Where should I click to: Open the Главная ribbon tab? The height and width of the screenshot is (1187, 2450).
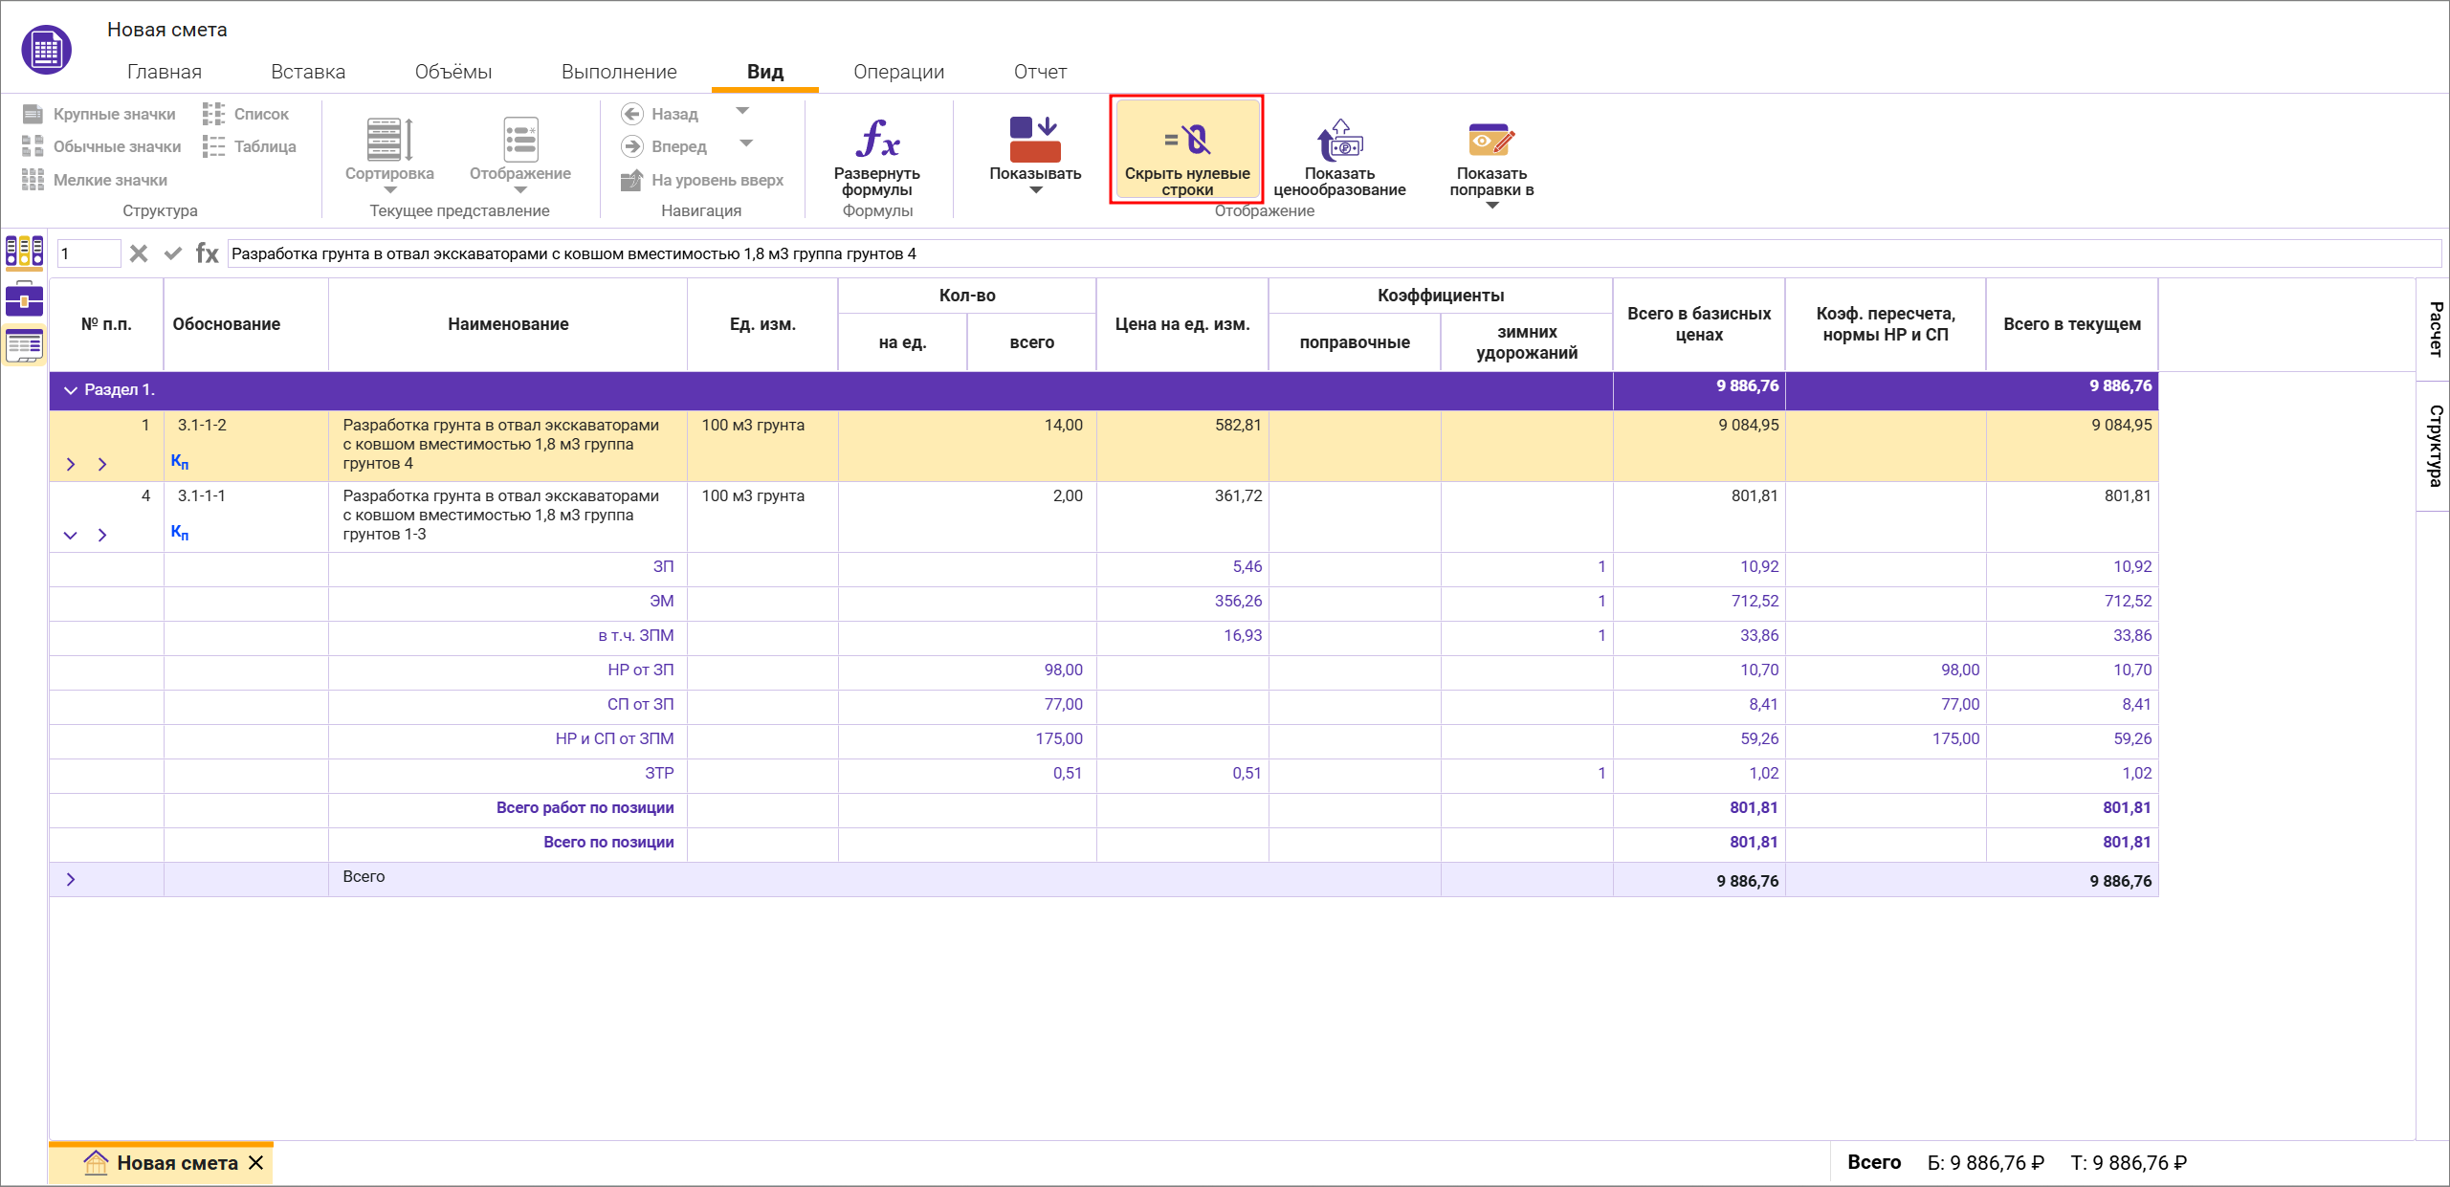pyautogui.click(x=165, y=72)
